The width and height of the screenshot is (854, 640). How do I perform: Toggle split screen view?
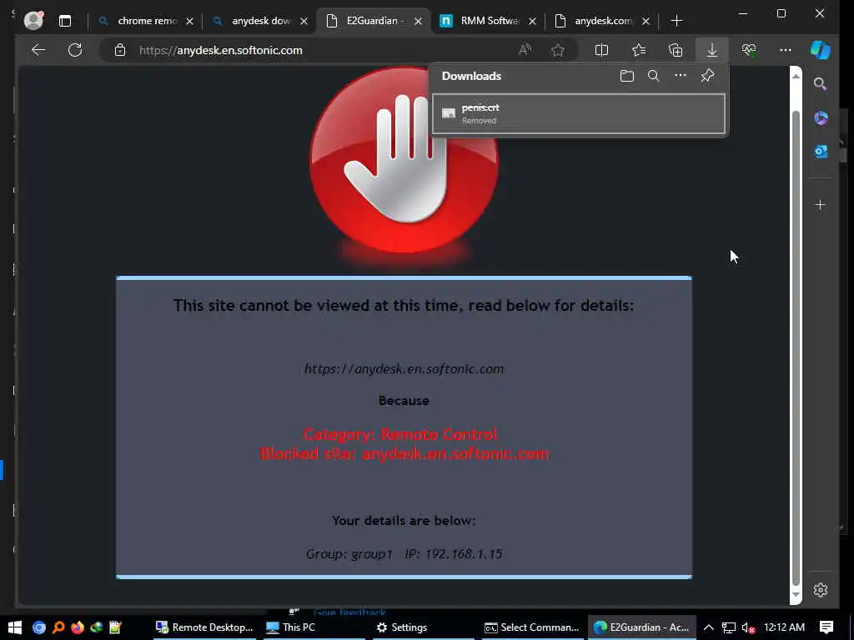[x=601, y=50]
